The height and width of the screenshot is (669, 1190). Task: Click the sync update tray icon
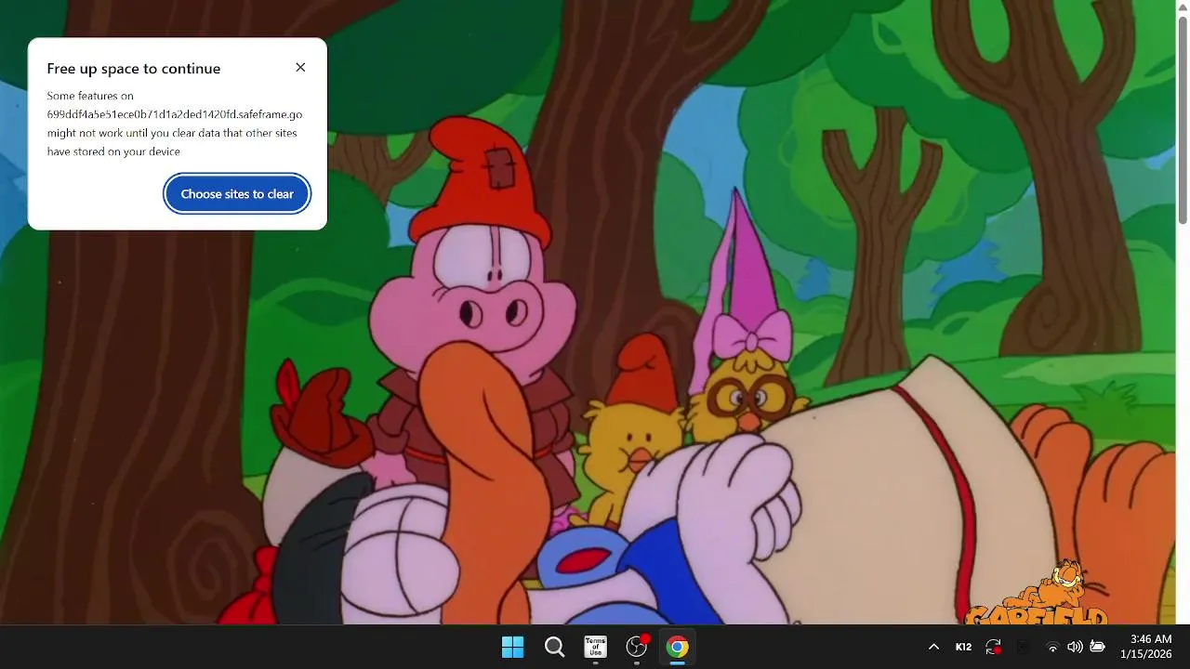993,647
